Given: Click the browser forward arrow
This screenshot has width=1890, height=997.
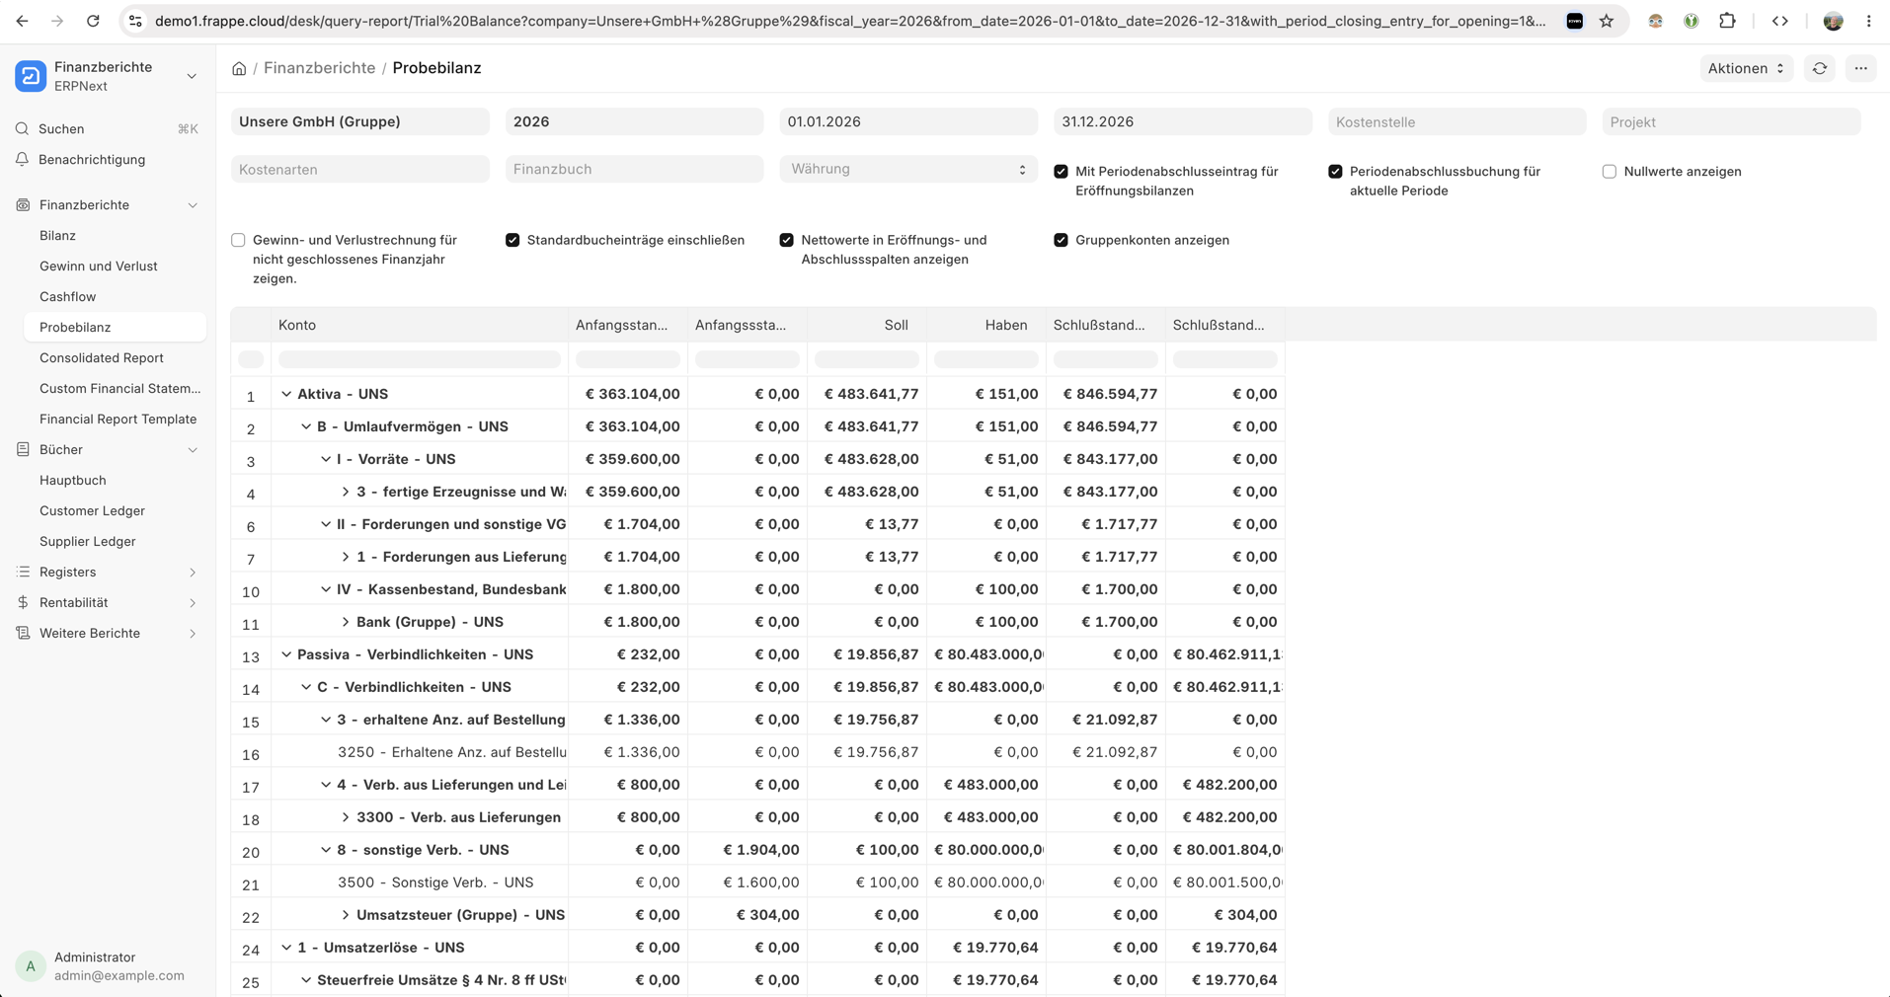Looking at the screenshot, I should pos(57,21).
